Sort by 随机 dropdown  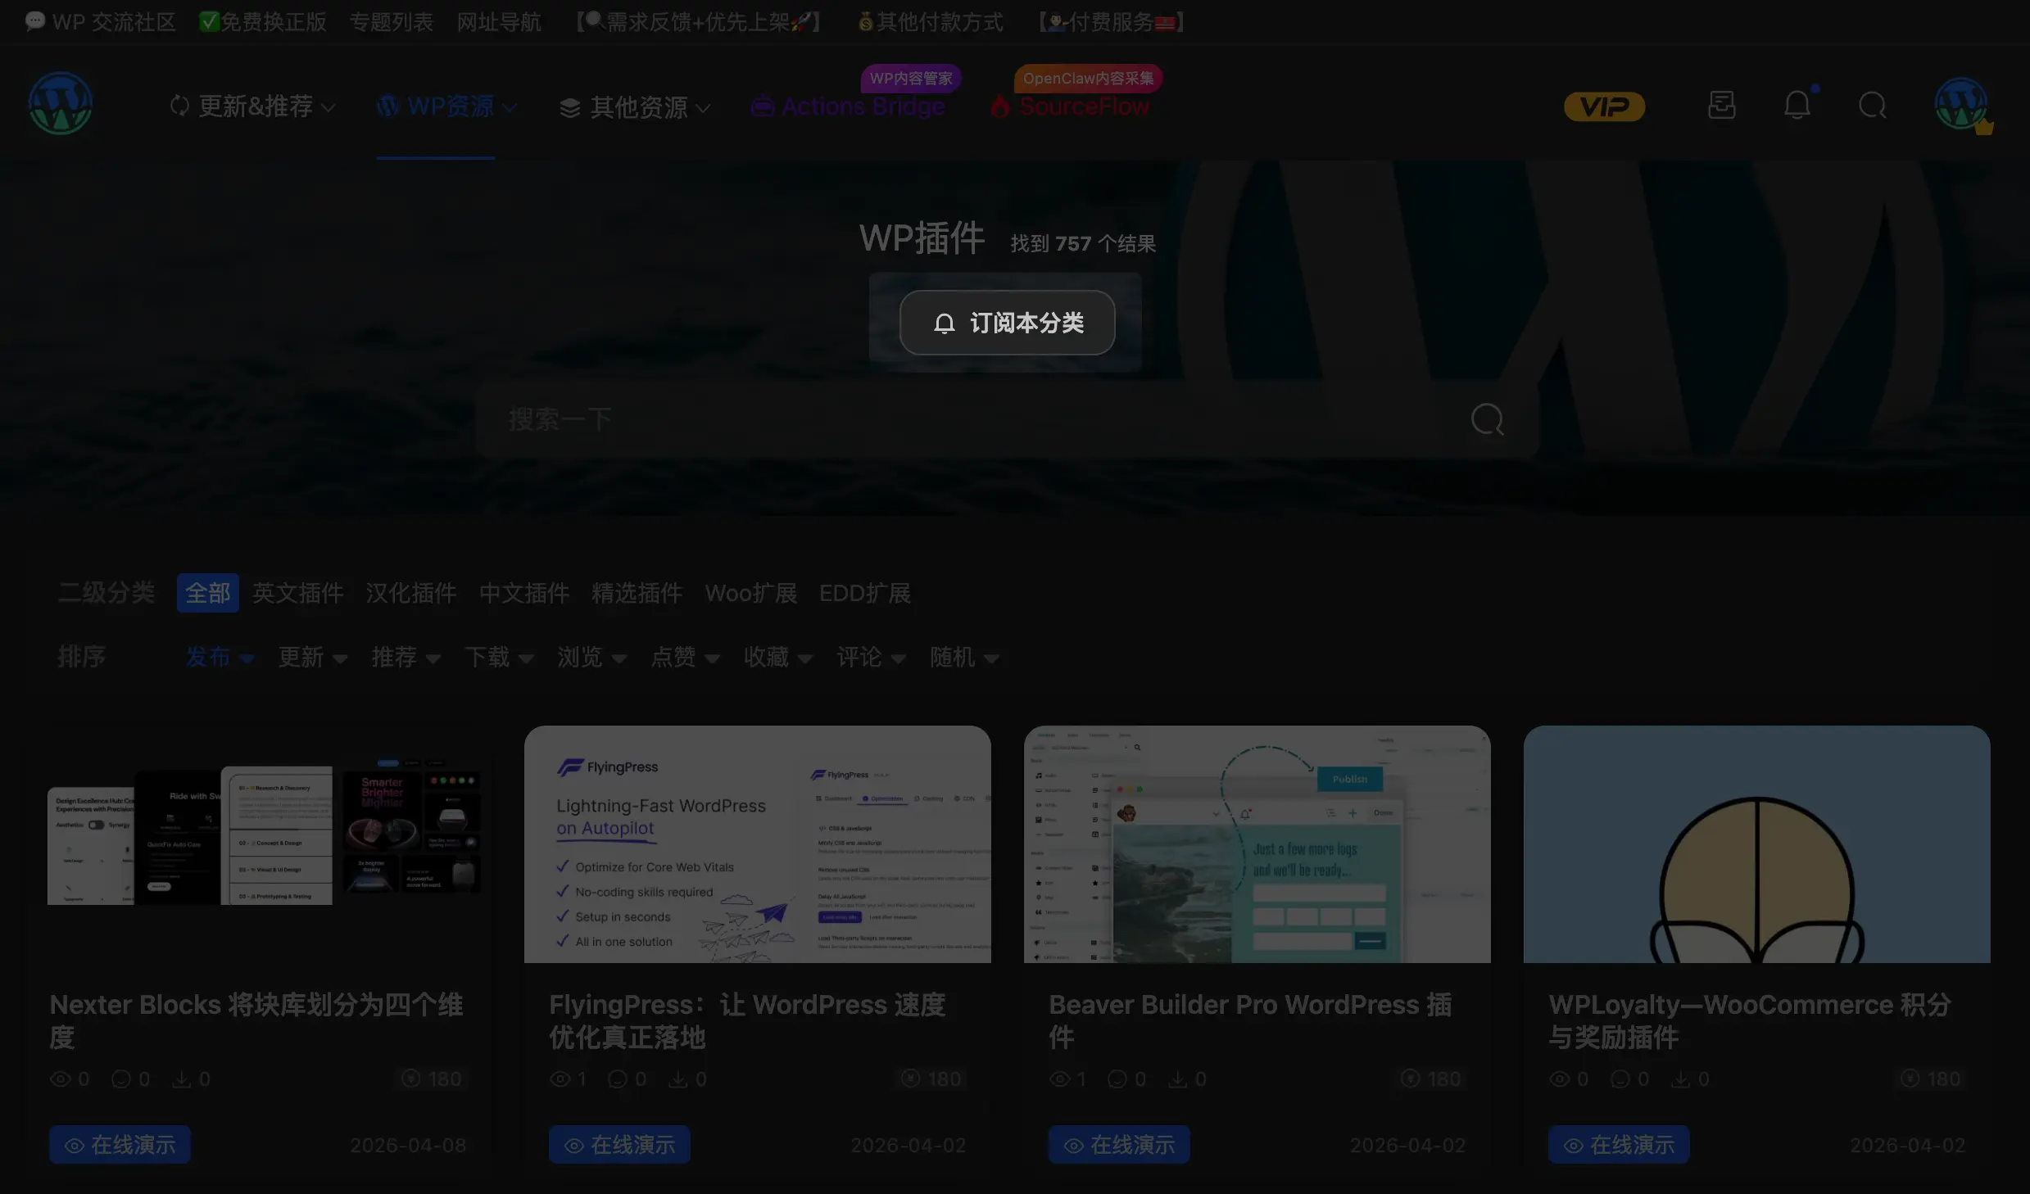(x=964, y=657)
